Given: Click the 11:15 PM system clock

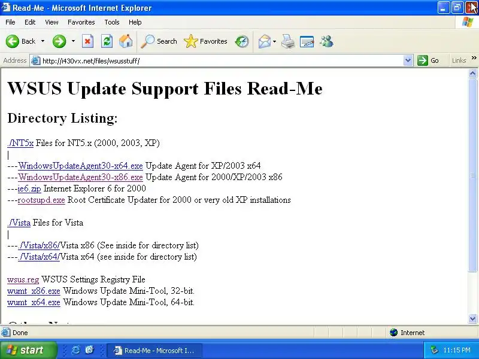Looking at the screenshot, I should pyautogui.click(x=457, y=350).
